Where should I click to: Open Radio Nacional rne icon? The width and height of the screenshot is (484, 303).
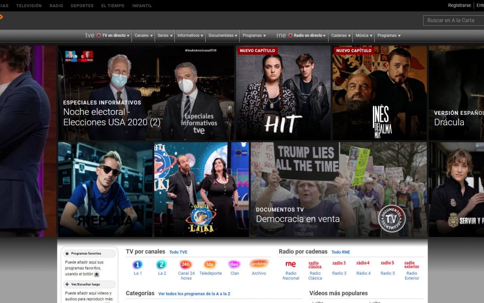point(290,264)
